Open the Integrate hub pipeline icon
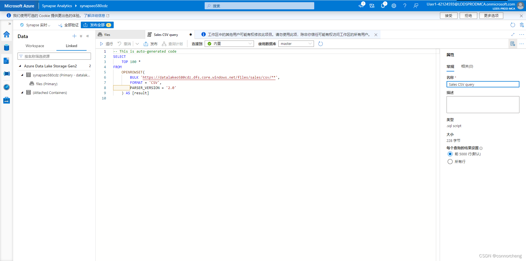 click(7, 74)
